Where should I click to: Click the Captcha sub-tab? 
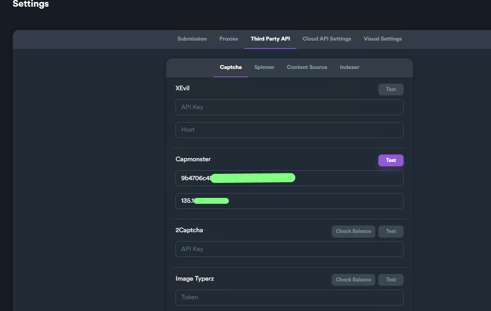tap(230, 67)
